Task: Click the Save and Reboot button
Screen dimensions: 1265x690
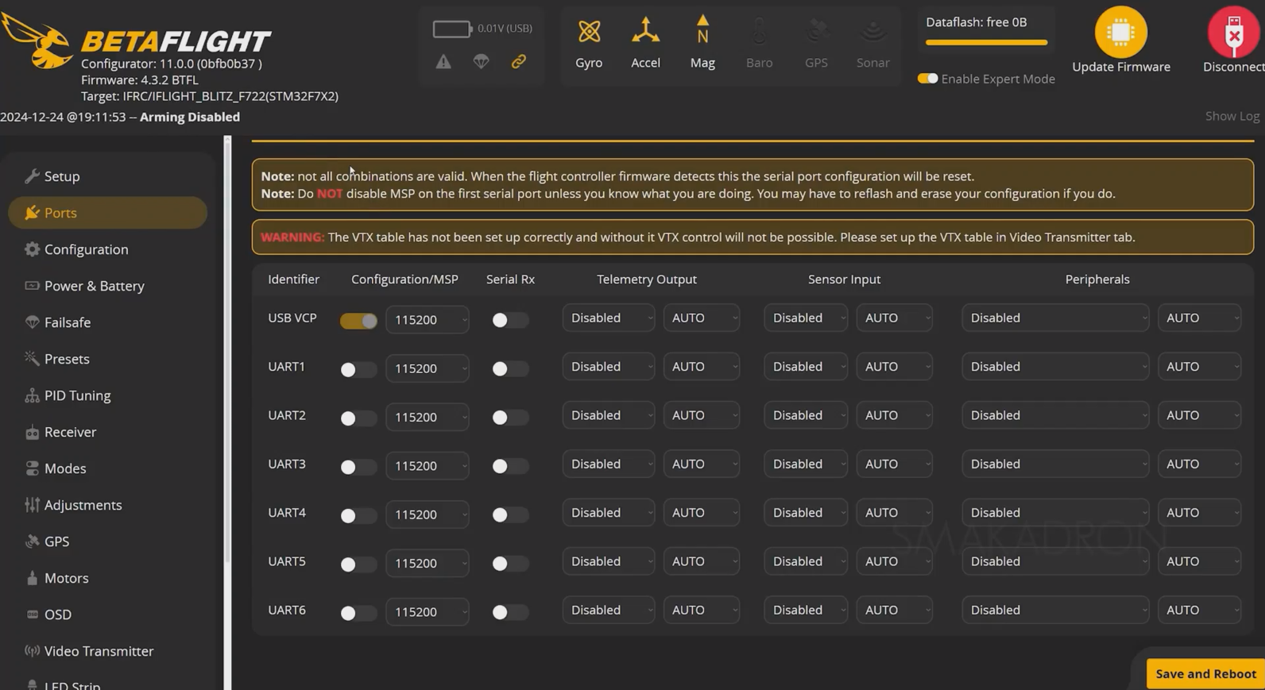Action: coord(1205,674)
